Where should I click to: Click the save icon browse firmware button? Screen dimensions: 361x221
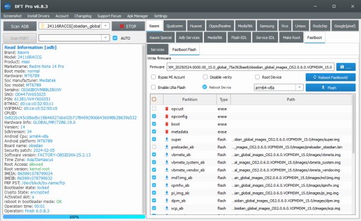click(x=345, y=67)
